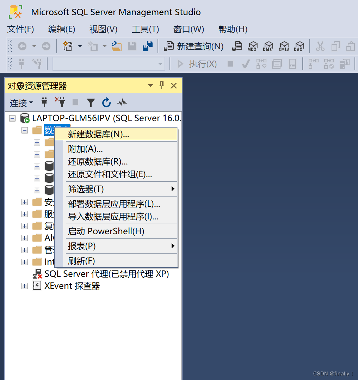Choose 新建数据库(N)... from context menu

pos(116,134)
